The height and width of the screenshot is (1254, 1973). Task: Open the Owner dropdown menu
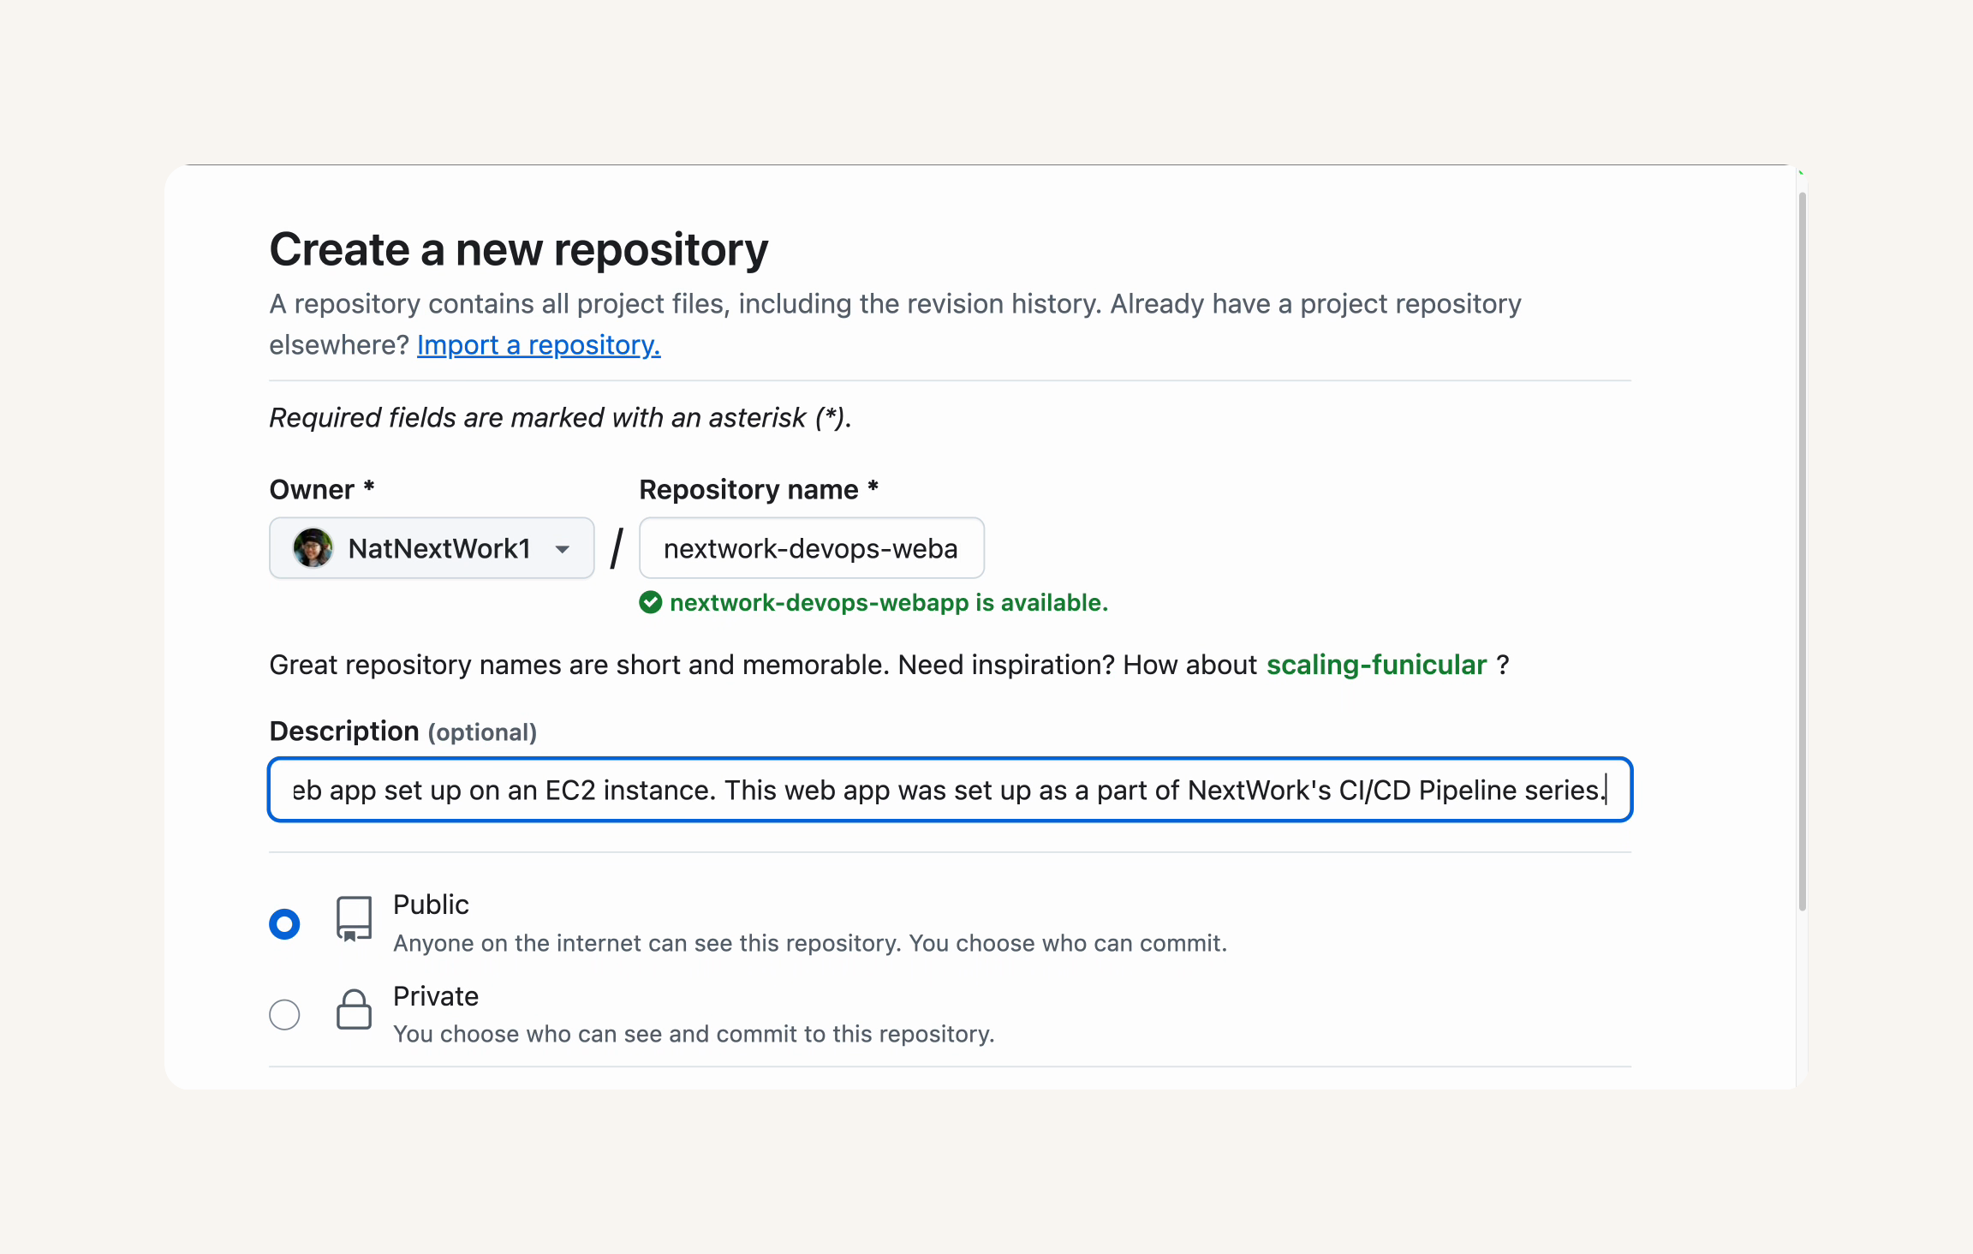tap(432, 548)
